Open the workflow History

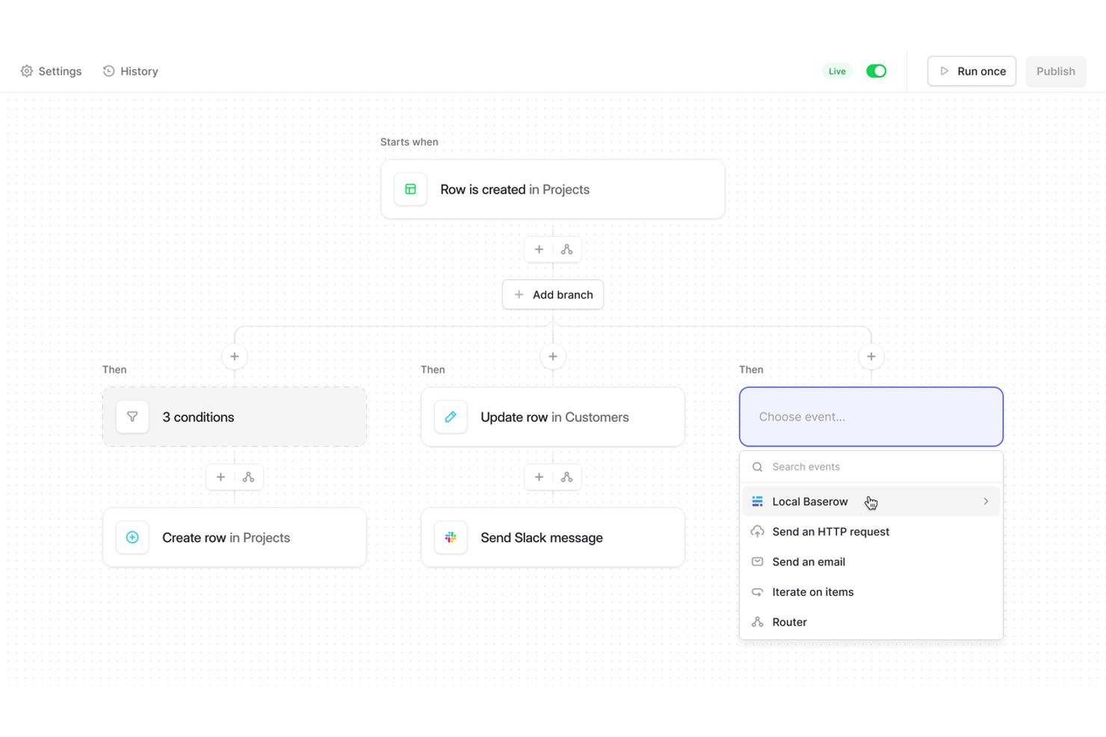tap(130, 71)
